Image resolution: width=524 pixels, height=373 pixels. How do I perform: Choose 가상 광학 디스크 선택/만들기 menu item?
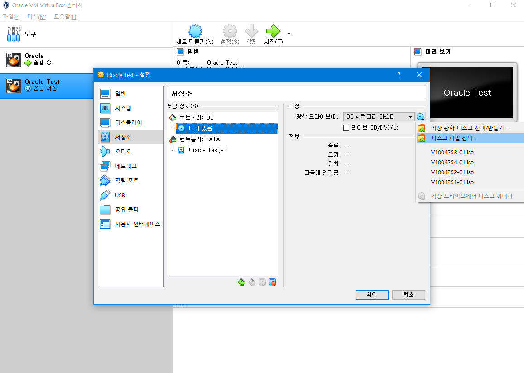point(470,128)
